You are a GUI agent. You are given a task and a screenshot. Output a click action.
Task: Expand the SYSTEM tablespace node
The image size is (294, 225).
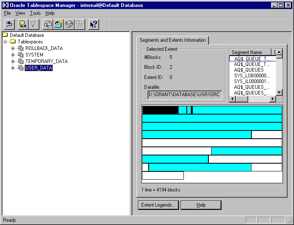point(13,55)
